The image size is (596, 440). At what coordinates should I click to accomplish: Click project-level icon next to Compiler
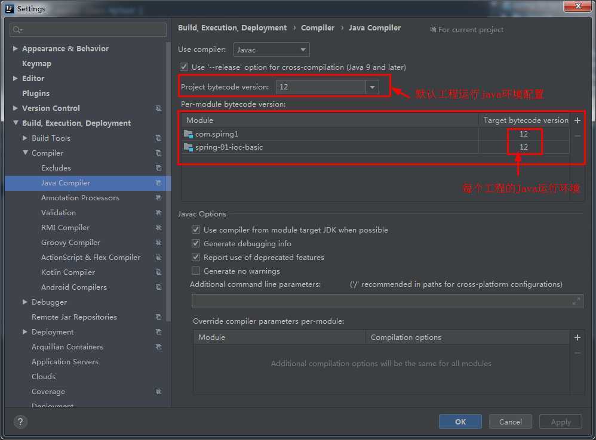click(158, 153)
